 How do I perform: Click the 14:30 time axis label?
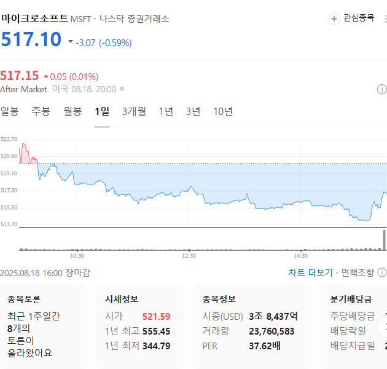coord(300,256)
